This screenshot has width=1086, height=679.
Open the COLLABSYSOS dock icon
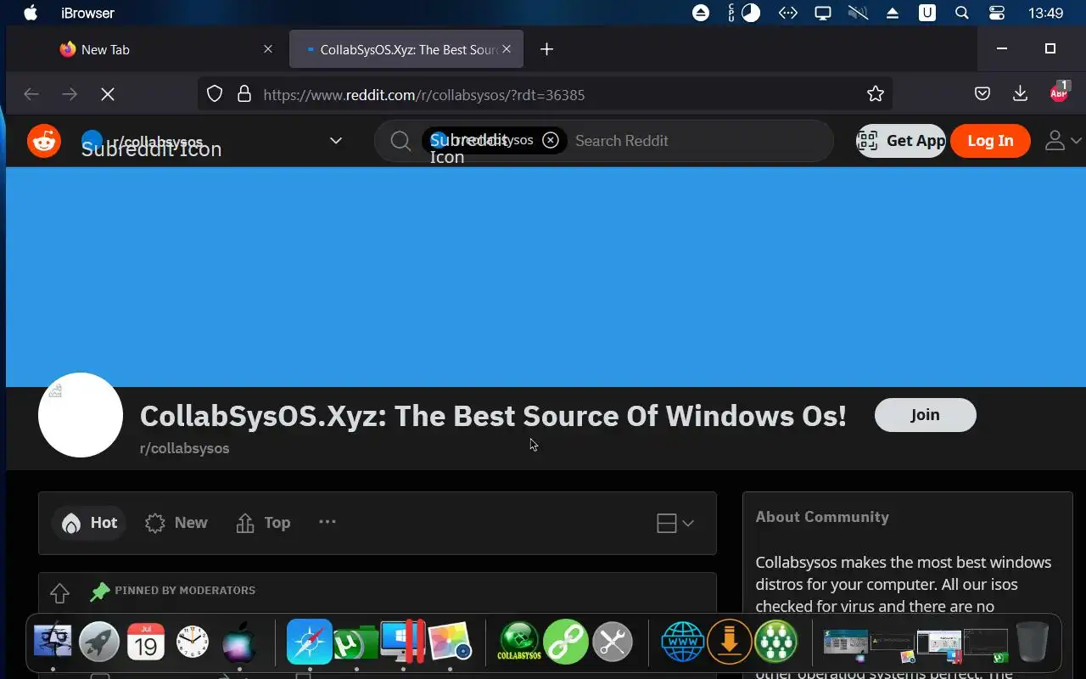coord(519,642)
